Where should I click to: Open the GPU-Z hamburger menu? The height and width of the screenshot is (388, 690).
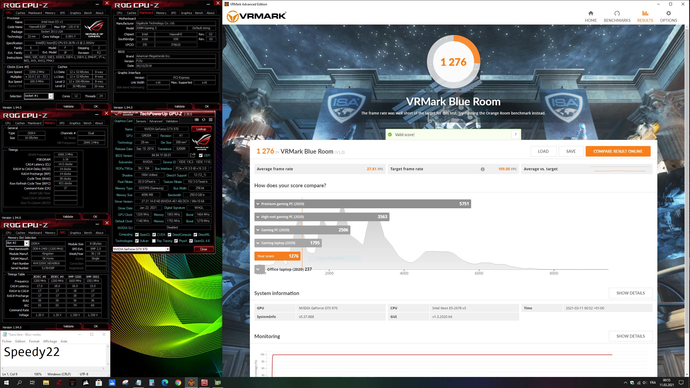click(x=211, y=120)
